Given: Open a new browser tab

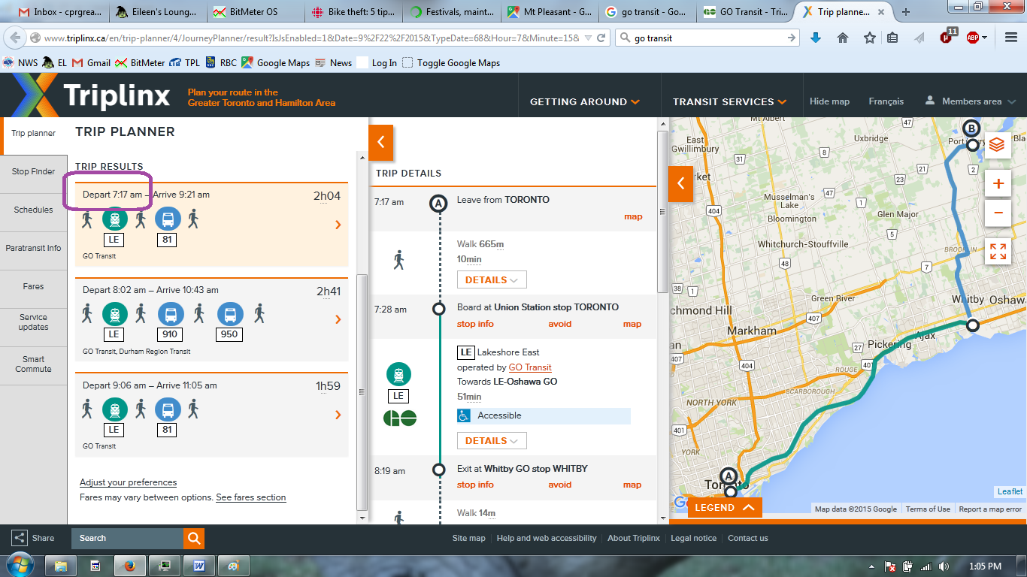Looking at the screenshot, I should (906, 12).
